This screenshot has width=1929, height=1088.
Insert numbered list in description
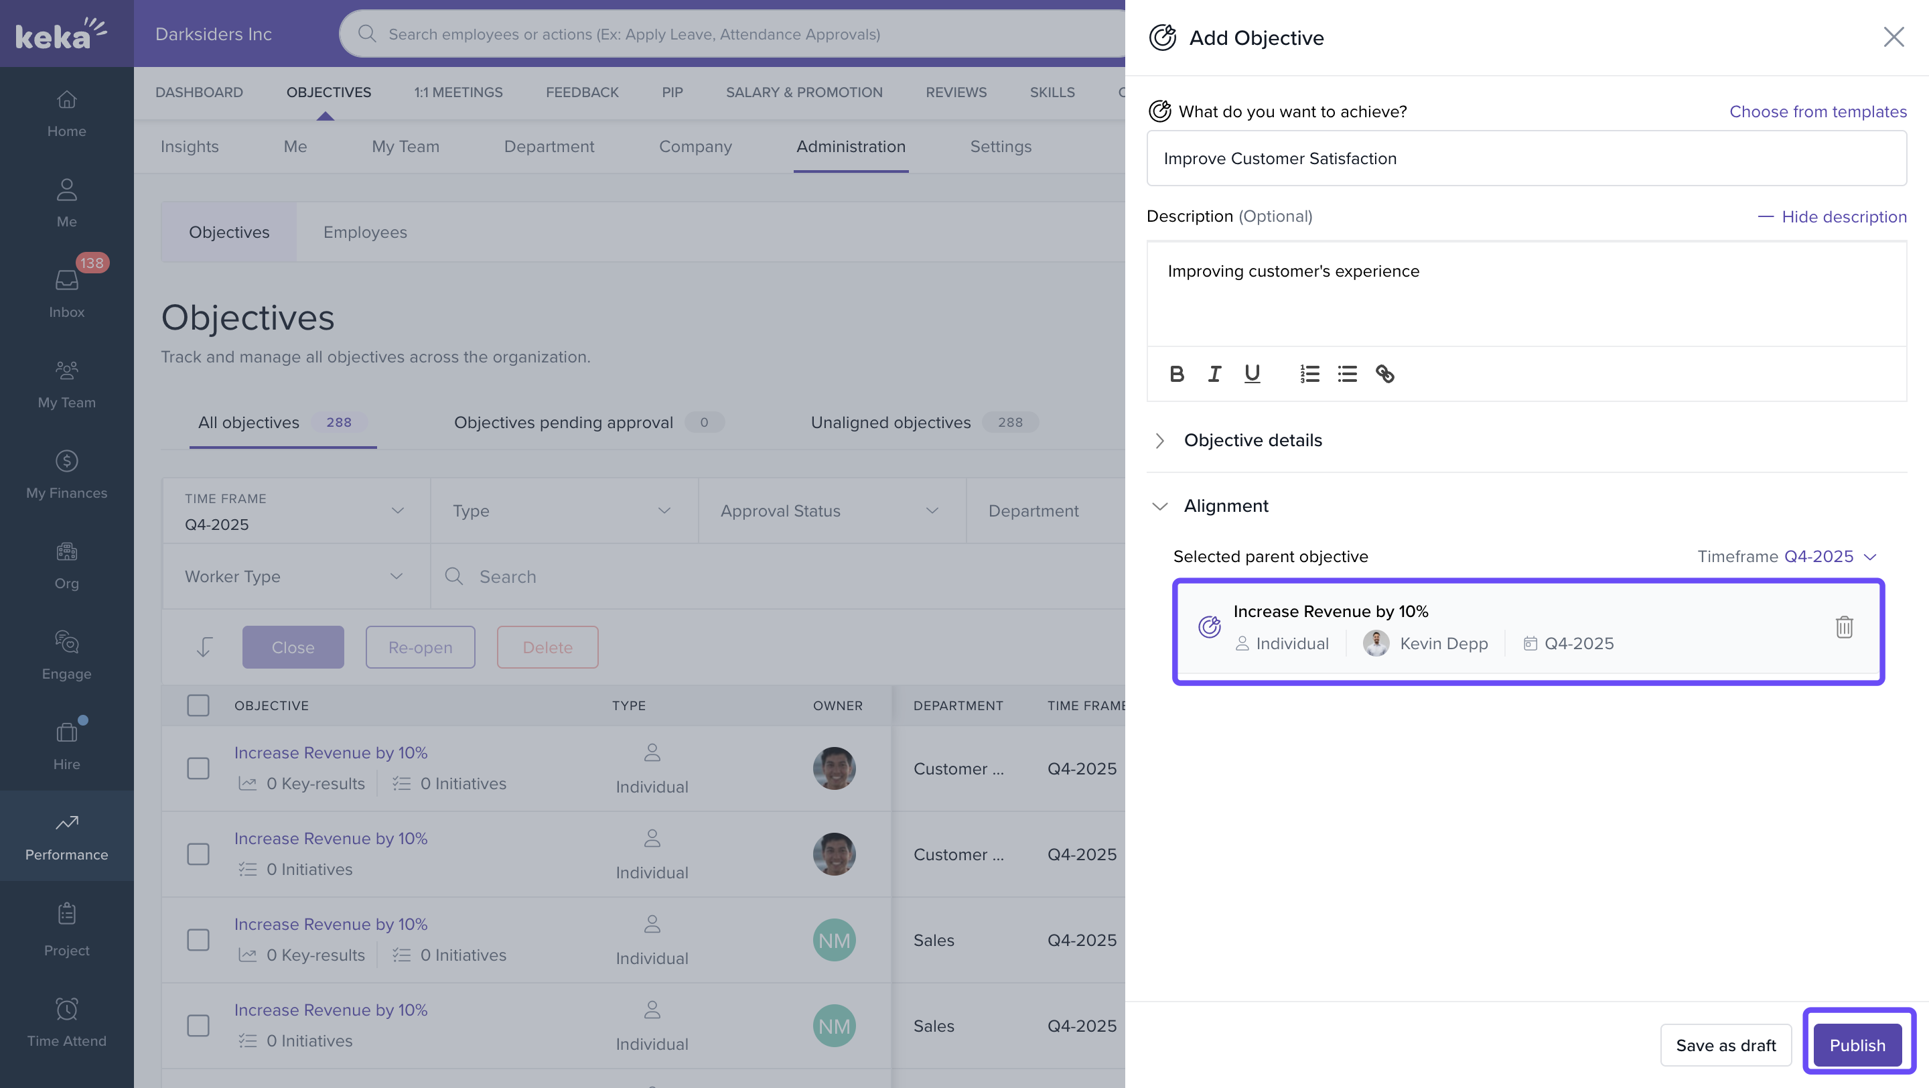click(1309, 374)
